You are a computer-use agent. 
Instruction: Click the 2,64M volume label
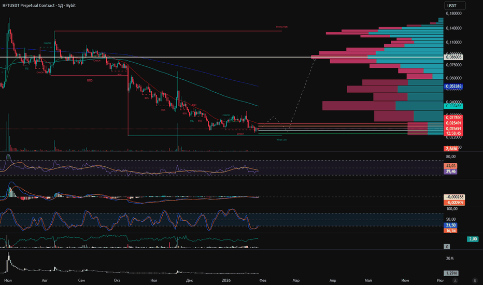[451, 149]
